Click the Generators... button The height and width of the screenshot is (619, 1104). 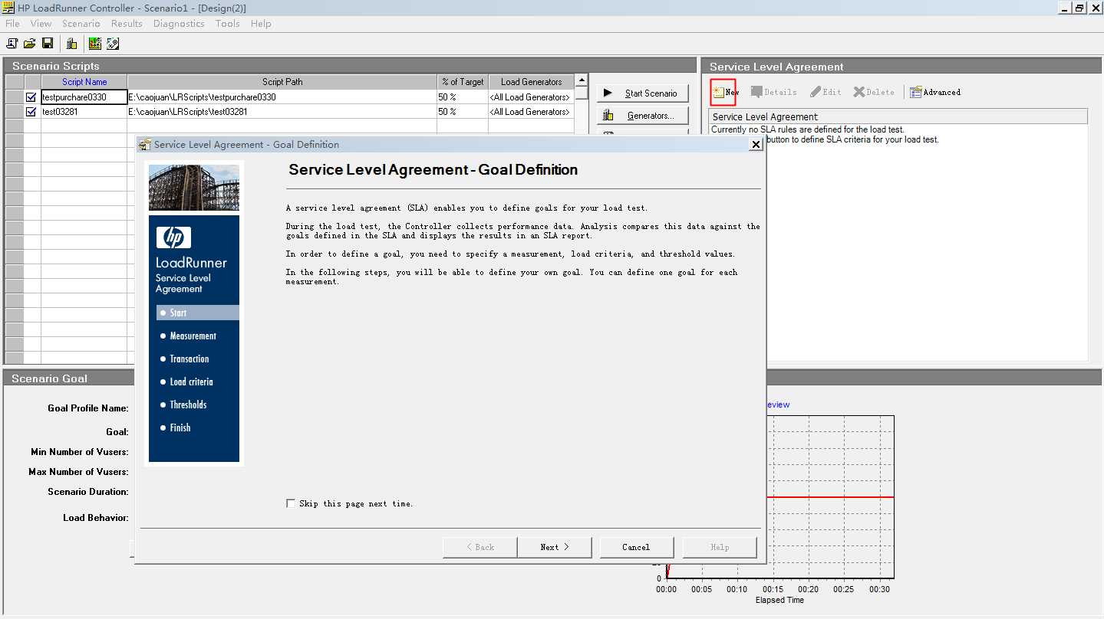[643, 116]
